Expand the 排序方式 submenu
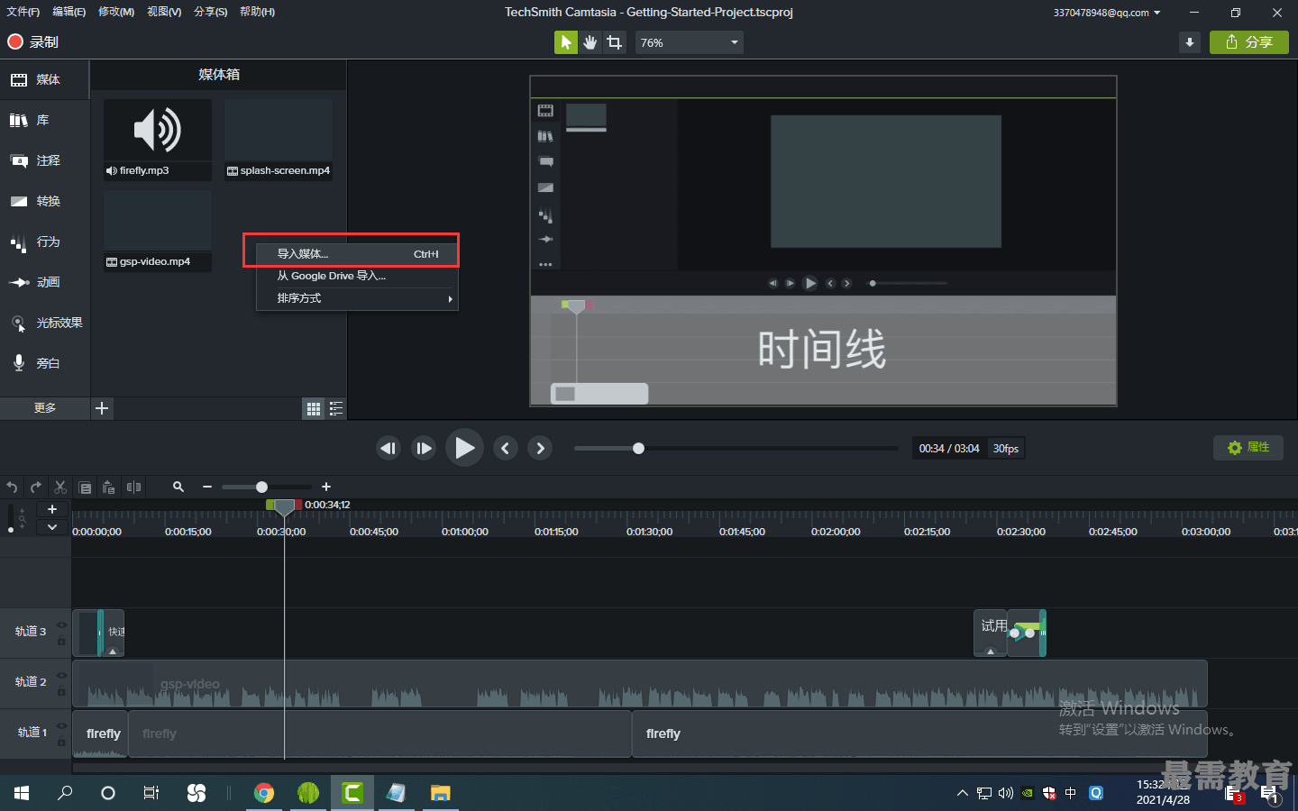Viewport: 1298px width, 811px height. [357, 298]
